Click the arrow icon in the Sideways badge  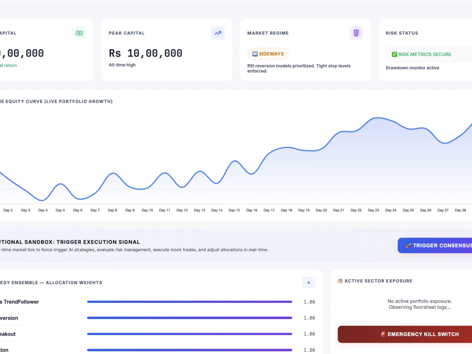tap(255, 54)
